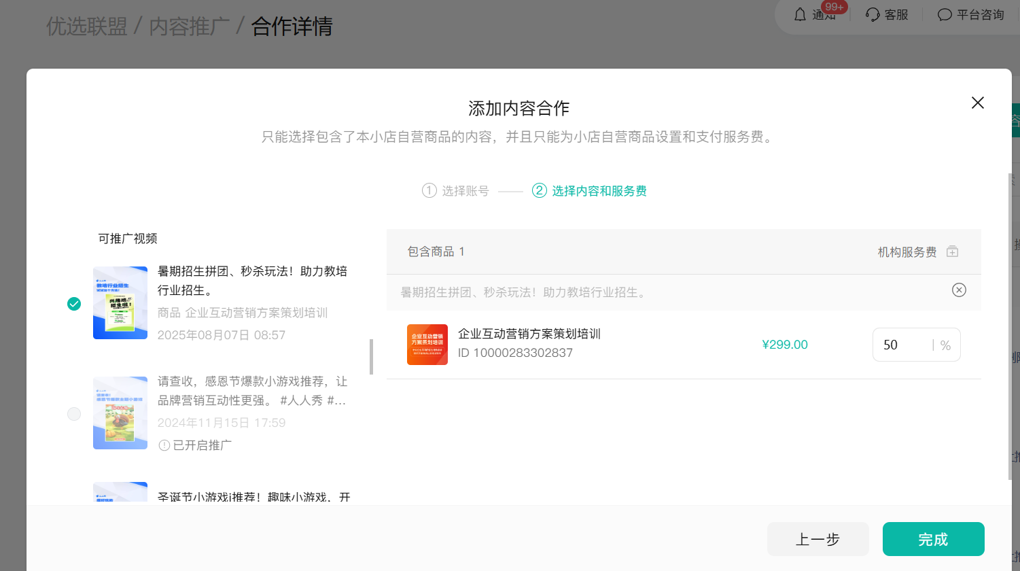Click info icon beside 已开启推广
The image size is (1020, 571).
(x=164, y=445)
